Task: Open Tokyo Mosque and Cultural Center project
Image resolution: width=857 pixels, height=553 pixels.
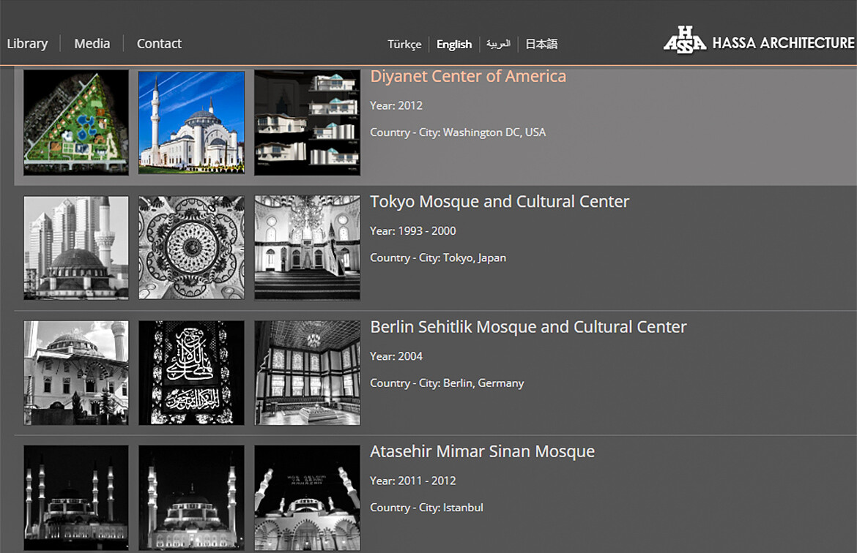Action: point(500,201)
